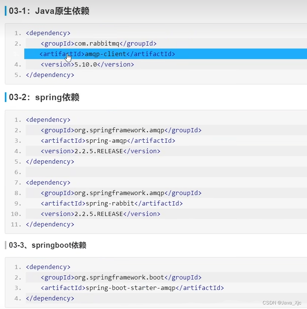Select the spring-amqp artifactId line
This screenshot has height=309, width=307.
point(104,140)
